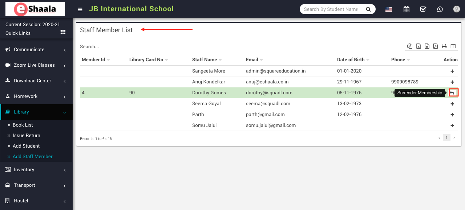Open Issue Return in Library menu

(26, 135)
